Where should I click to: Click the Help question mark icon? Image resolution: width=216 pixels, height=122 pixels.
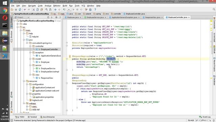(x=95, y=9)
